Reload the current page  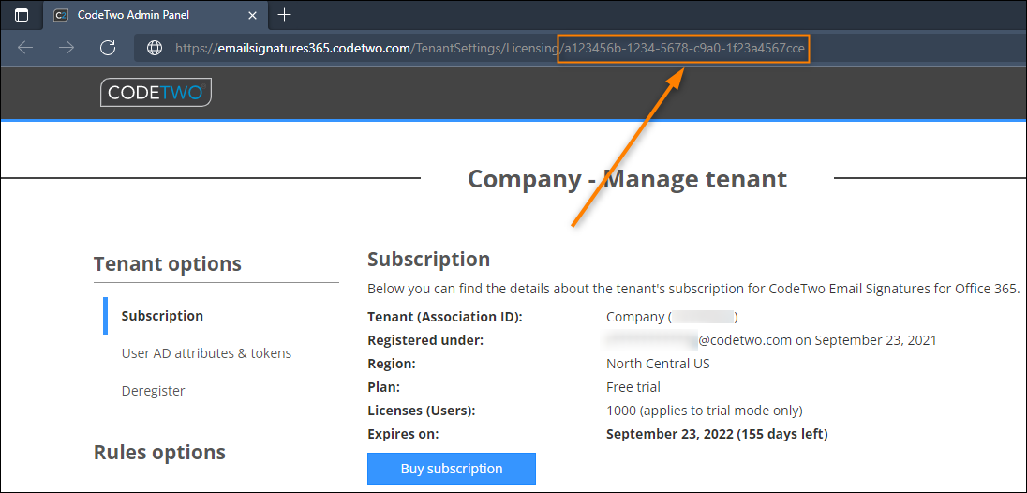point(108,48)
